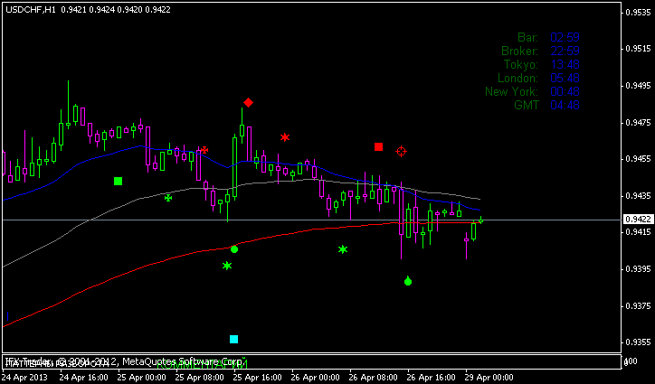Click the 0.9355 level on price axis

(636, 342)
